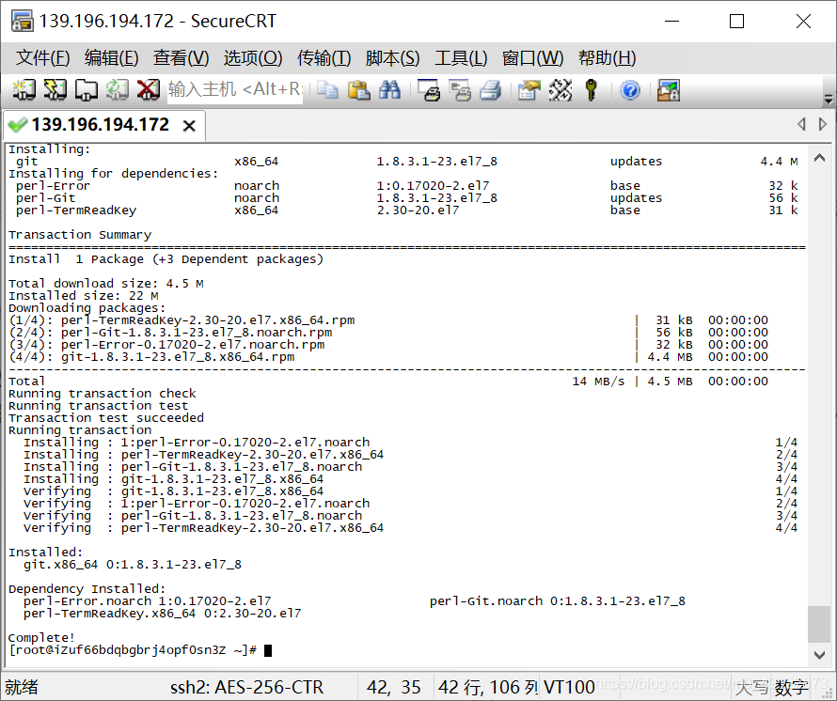Click the Paste clipboard icon
The width and height of the screenshot is (837, 701).
(358, 89)
